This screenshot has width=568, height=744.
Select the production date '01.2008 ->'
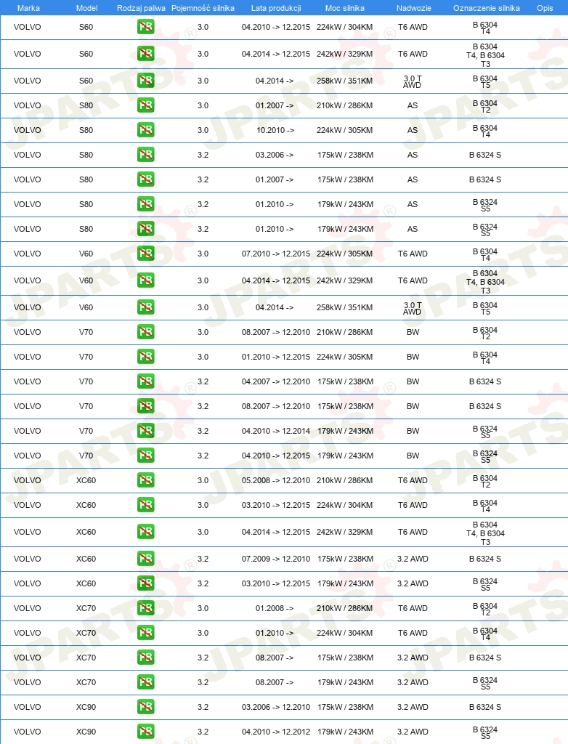[x=275, y=608]
